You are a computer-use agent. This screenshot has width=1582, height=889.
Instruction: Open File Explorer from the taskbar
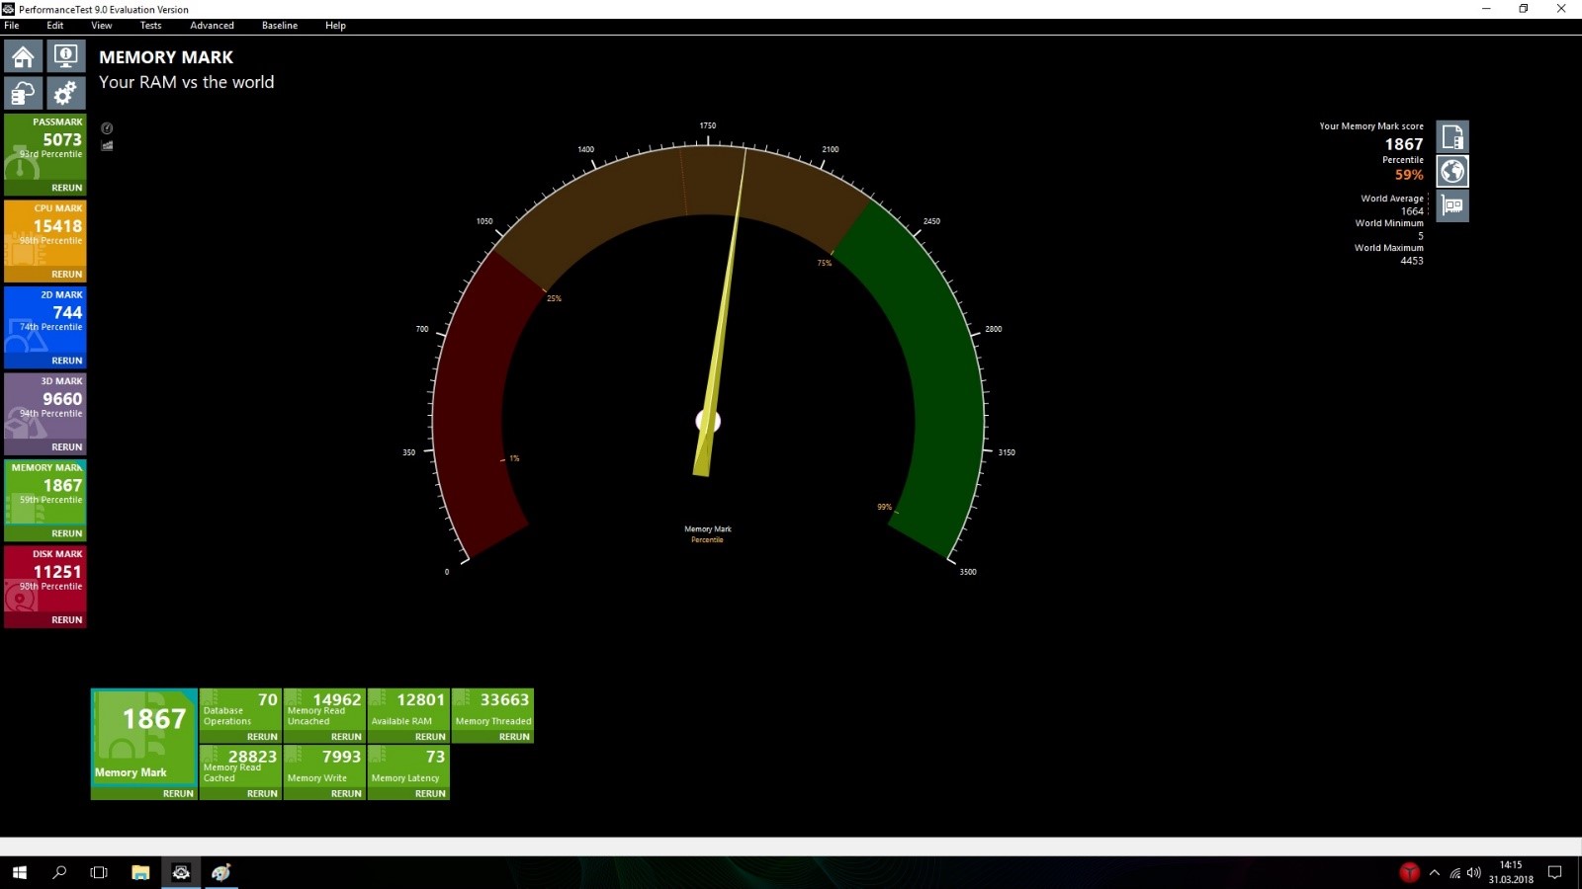click(140, 872)
